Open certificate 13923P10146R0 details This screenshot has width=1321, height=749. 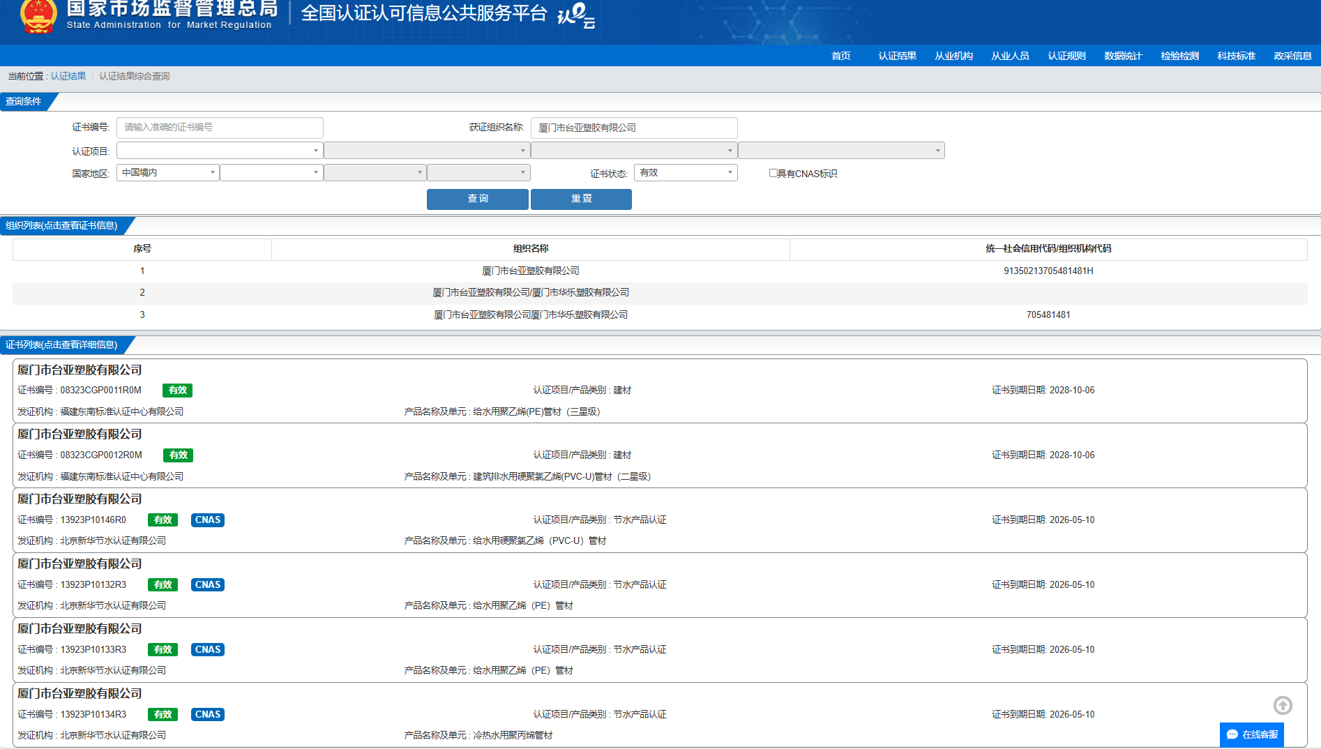(660, 520)
